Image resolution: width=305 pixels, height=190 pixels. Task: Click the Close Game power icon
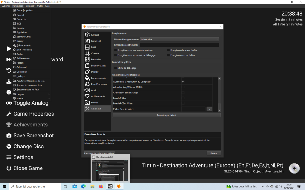coord(9,168)
